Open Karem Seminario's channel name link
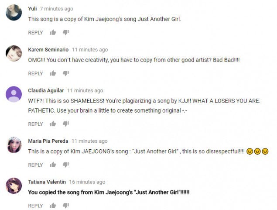 [48, 50]
